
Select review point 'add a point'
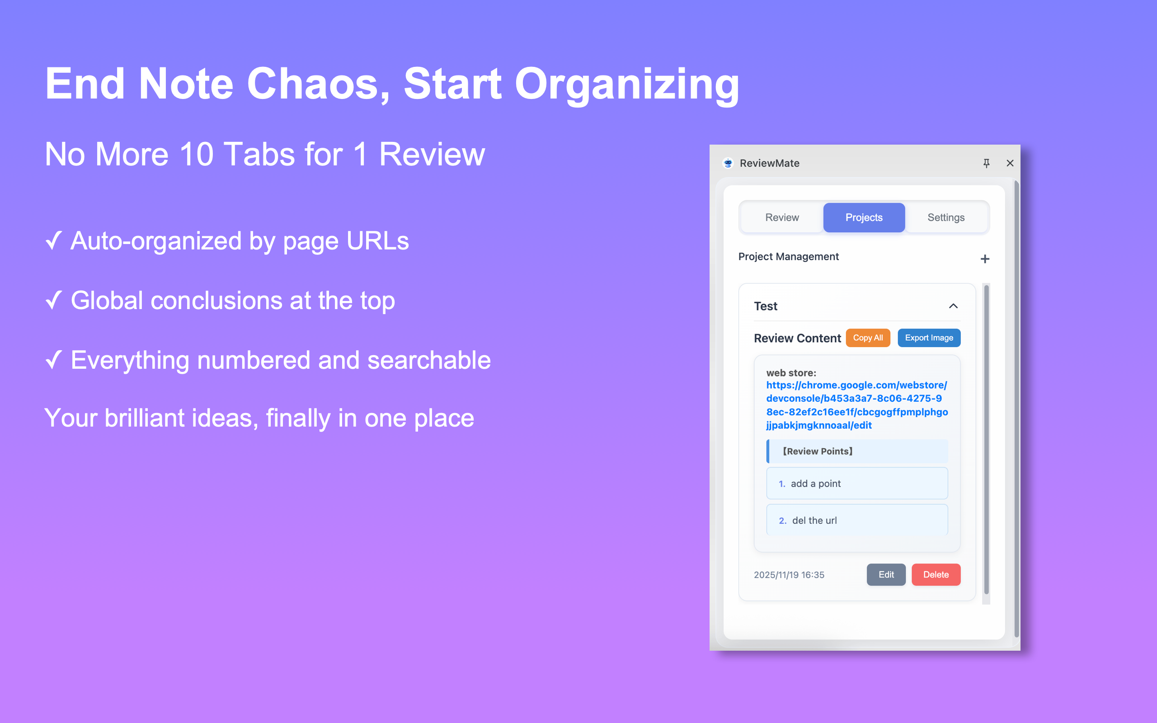click(x=857, y=483)
